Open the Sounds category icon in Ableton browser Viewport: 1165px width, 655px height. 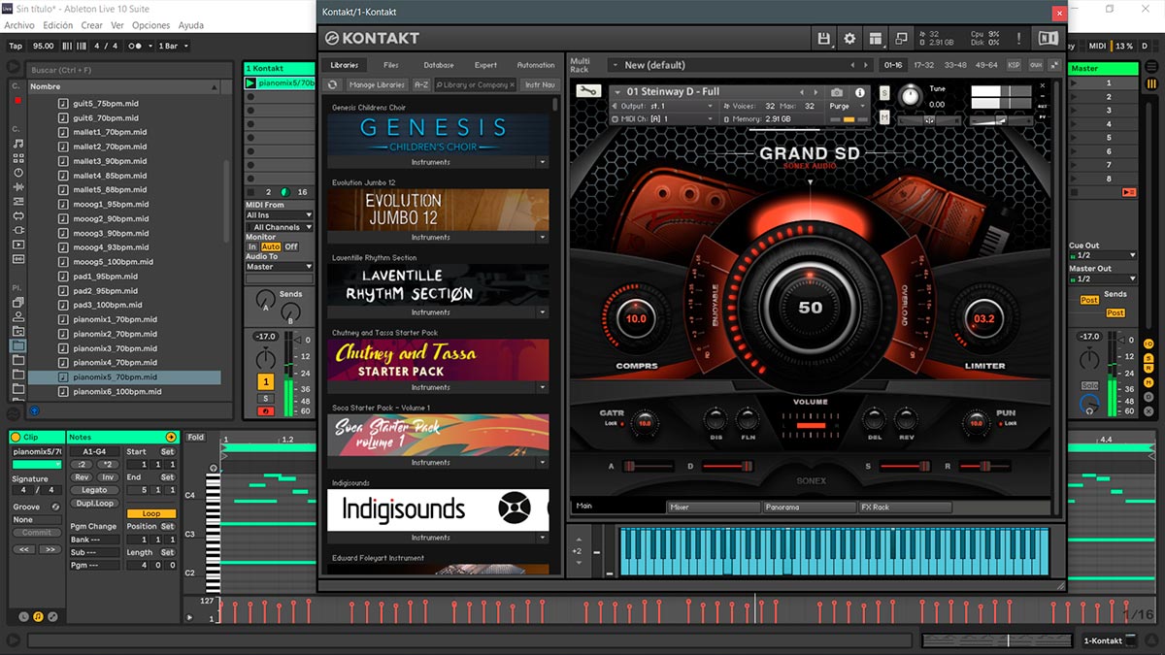point(18,143)
